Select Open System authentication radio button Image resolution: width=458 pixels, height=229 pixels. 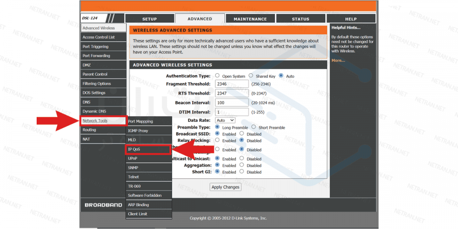click(x=218, y=76)
